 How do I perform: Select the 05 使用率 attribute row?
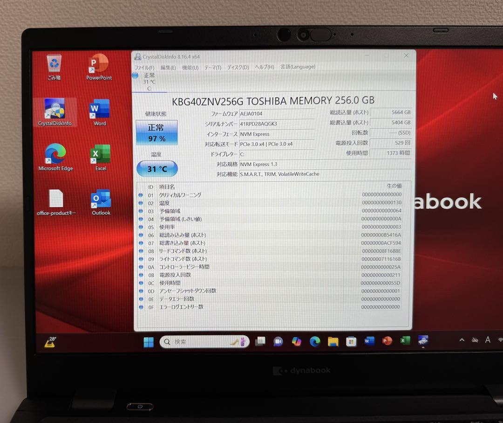click(x=270, y=227)
